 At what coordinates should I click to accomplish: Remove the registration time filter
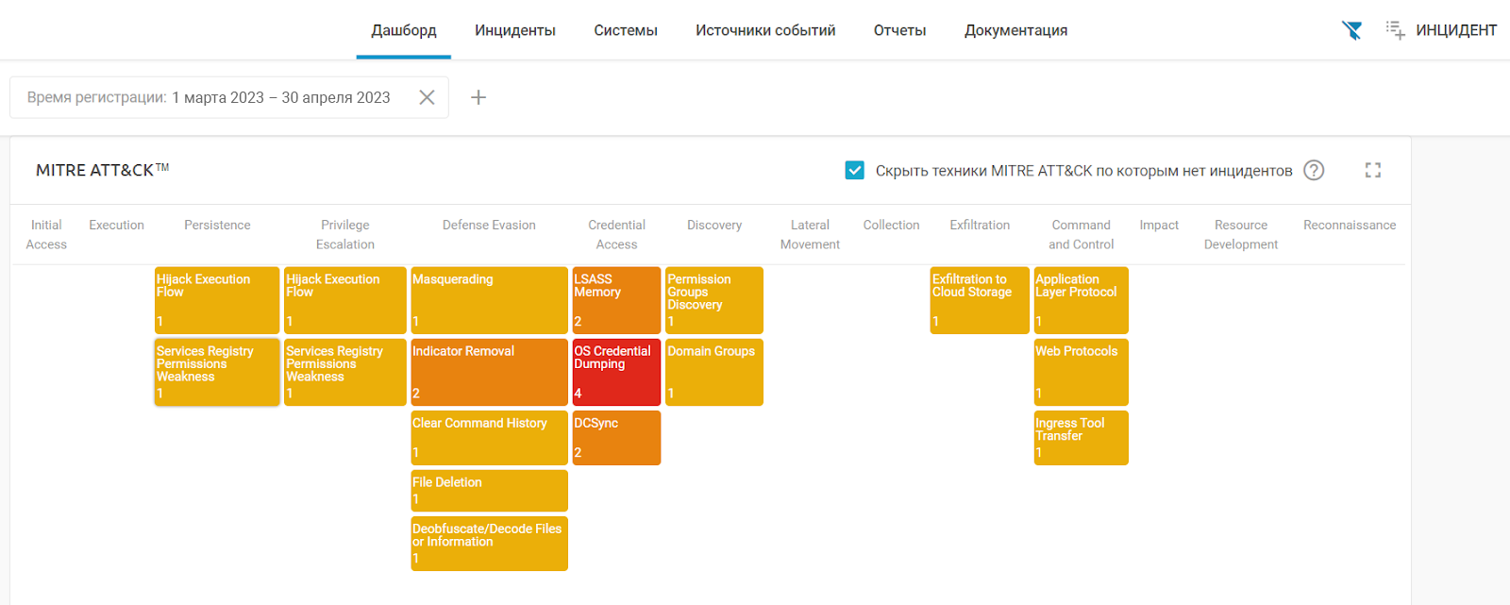point(427,97)
